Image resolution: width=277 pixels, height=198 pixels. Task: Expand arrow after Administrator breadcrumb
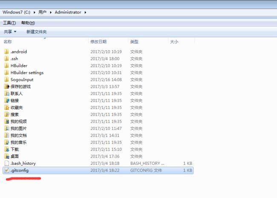point(85,12)
